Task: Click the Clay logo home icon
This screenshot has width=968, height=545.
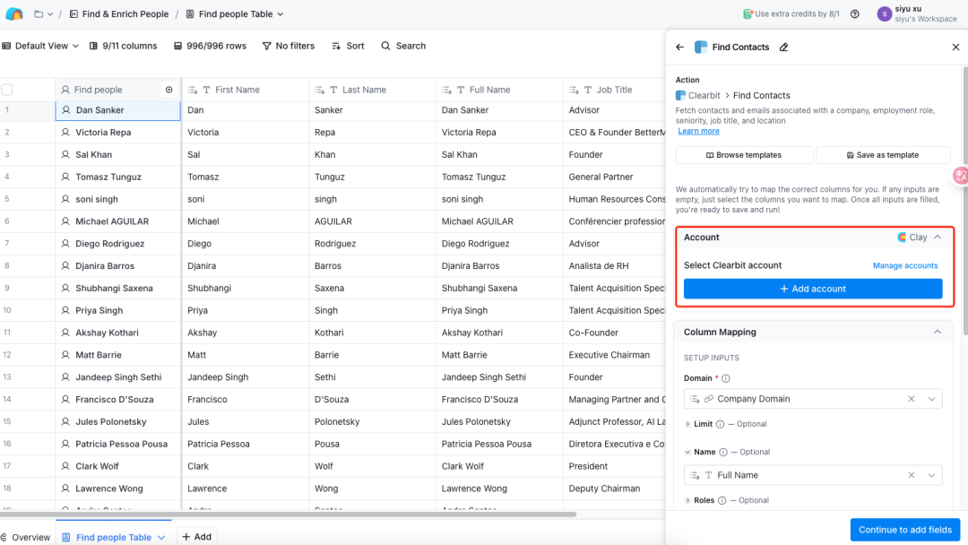Action: [x=14, y=13]
